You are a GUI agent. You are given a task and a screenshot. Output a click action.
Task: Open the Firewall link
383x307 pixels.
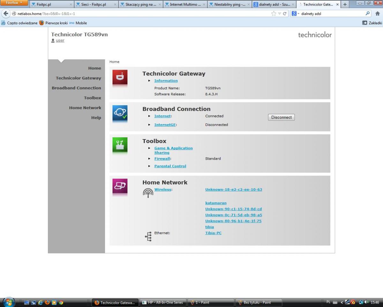(x=162, y=159)
